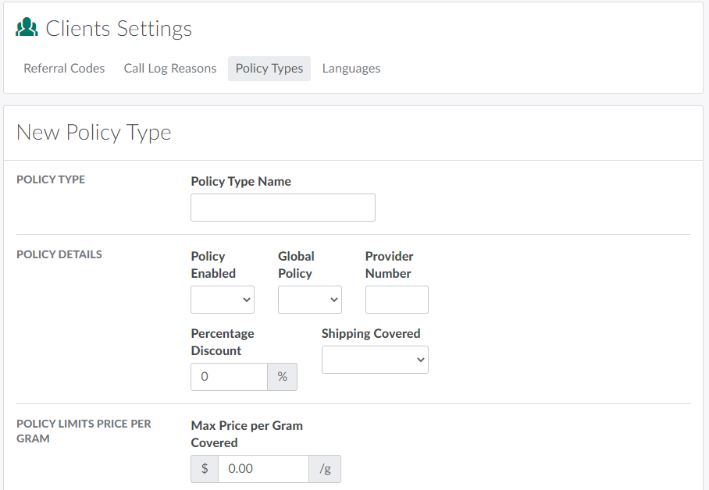Click the Policy Type Name label

(x=240, y=182)
